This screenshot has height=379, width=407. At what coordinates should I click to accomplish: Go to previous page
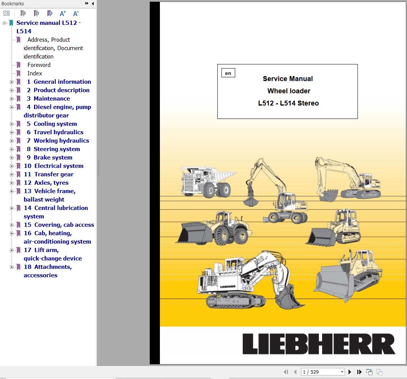point(295,372)
